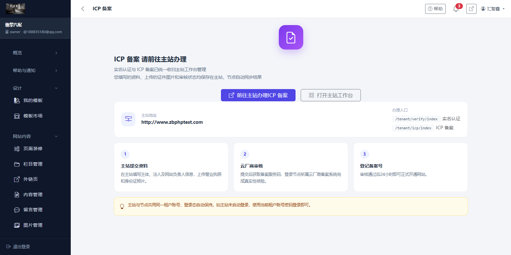
Task: Click the 页面装修 sliders icon
Action: coord(17,149)
